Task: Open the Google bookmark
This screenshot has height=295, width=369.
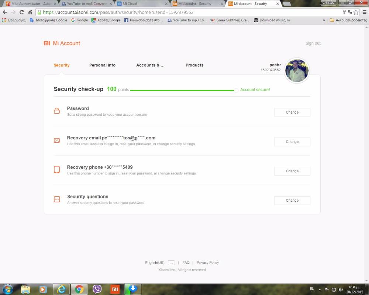Action: (x=80, y=20)
